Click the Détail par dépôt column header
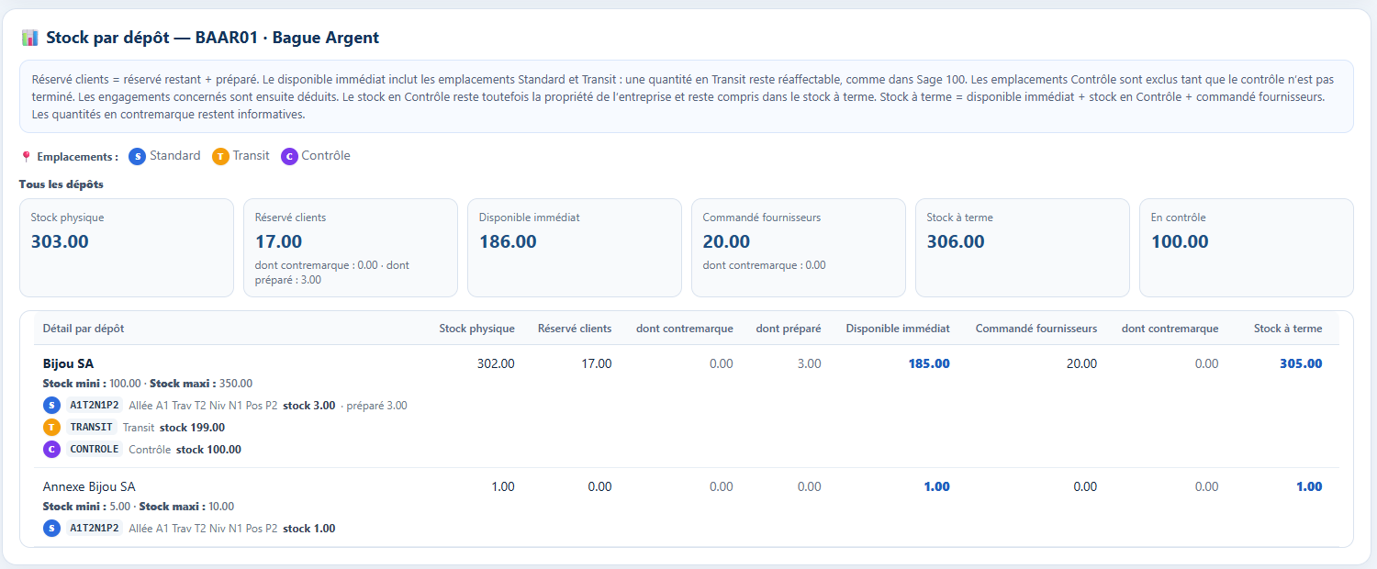This screenshot has height=569, width=1377. click(x=84, y=329)
